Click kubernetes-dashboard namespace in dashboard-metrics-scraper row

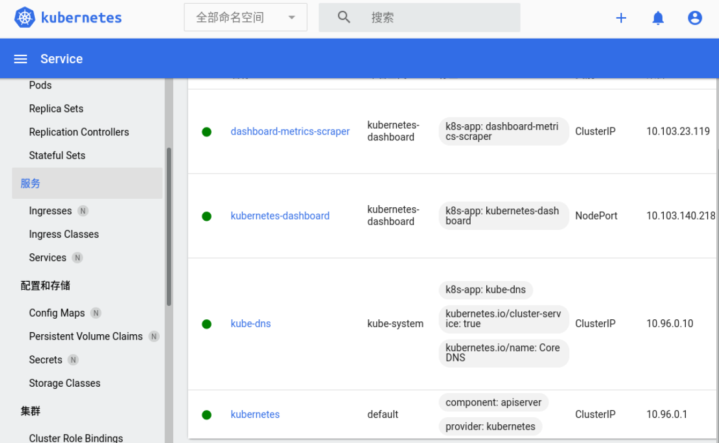pos(393,131)
